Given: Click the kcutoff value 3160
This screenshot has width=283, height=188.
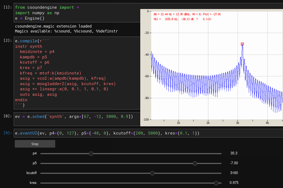Looking at the screenshot, I should [x=234, y=173].
